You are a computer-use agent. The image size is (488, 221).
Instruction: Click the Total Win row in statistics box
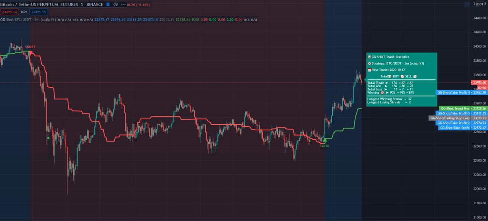coord(391,86)
